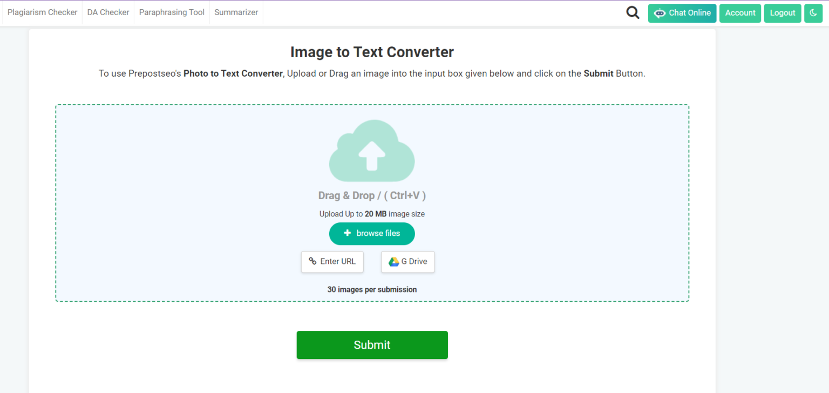Start a chat with Chat Online
829x393 pixels.
tap(682, 13)
